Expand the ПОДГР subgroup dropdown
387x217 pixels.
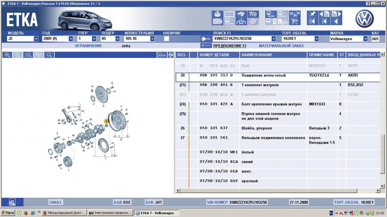117,39
